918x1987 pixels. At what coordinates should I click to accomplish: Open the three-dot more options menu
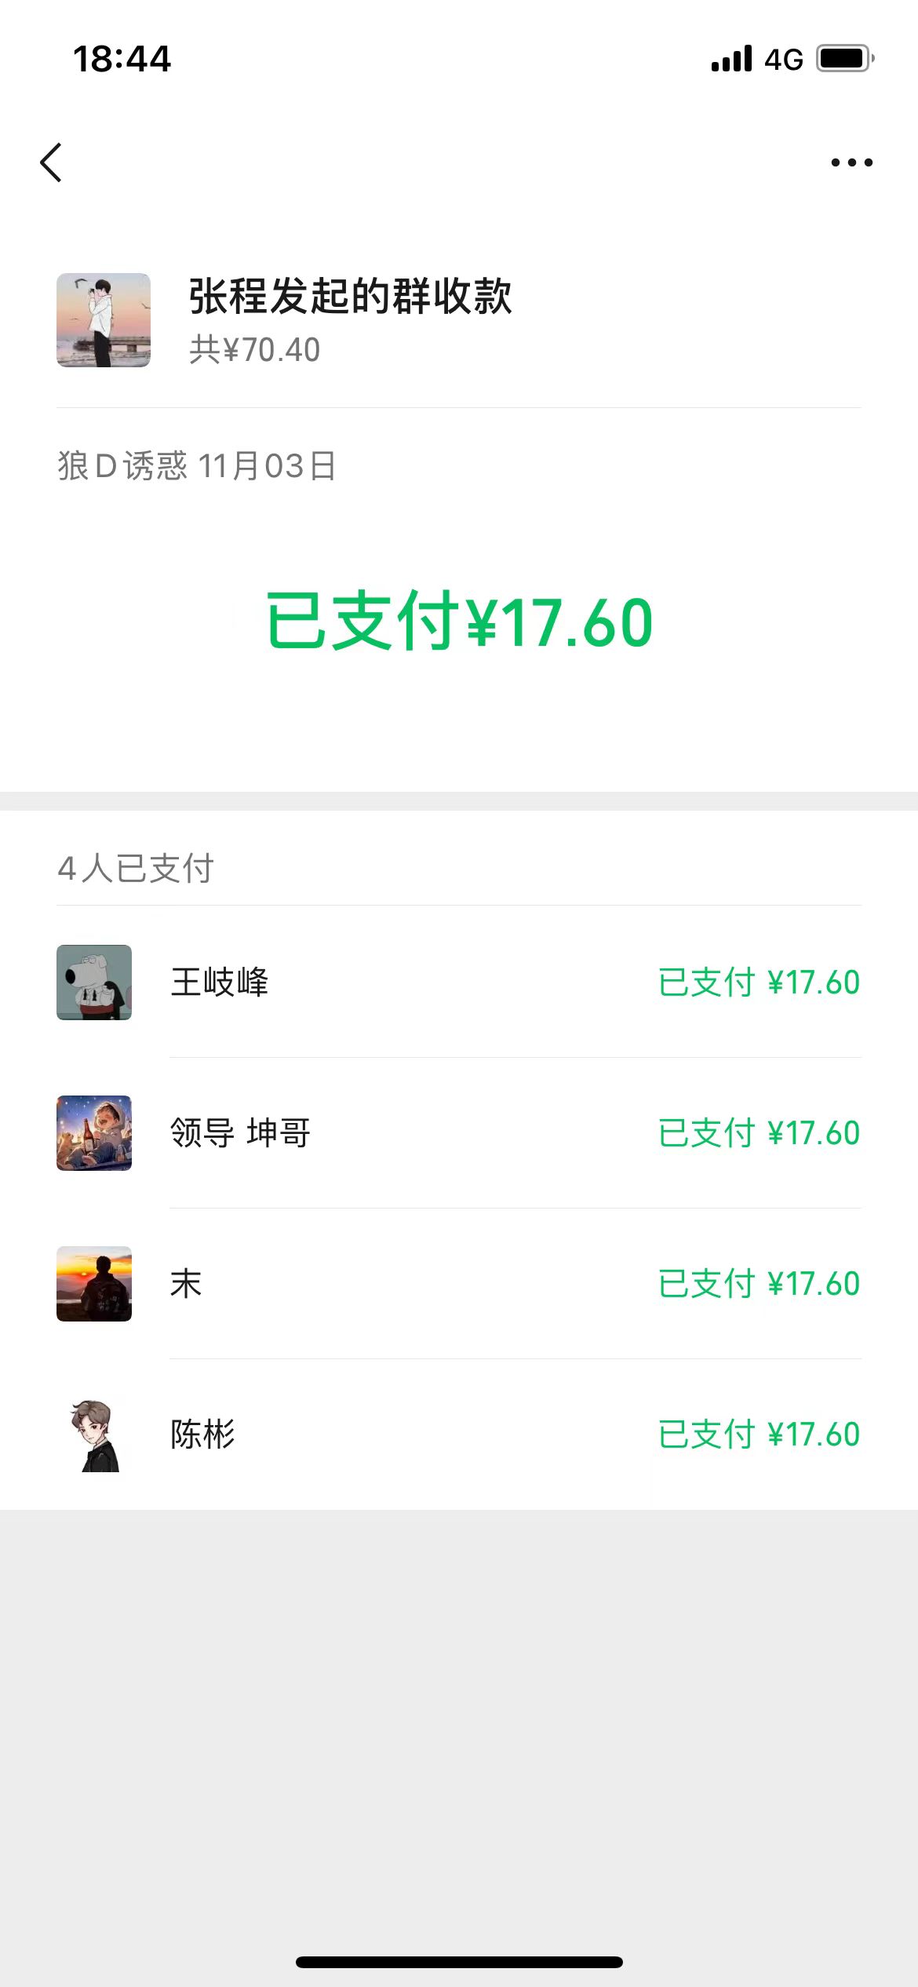[851, 162]
